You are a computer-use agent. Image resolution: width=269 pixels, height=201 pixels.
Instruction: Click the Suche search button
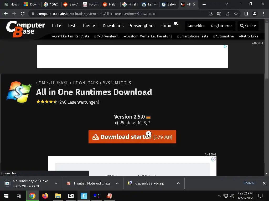click(x=248, y=26)
